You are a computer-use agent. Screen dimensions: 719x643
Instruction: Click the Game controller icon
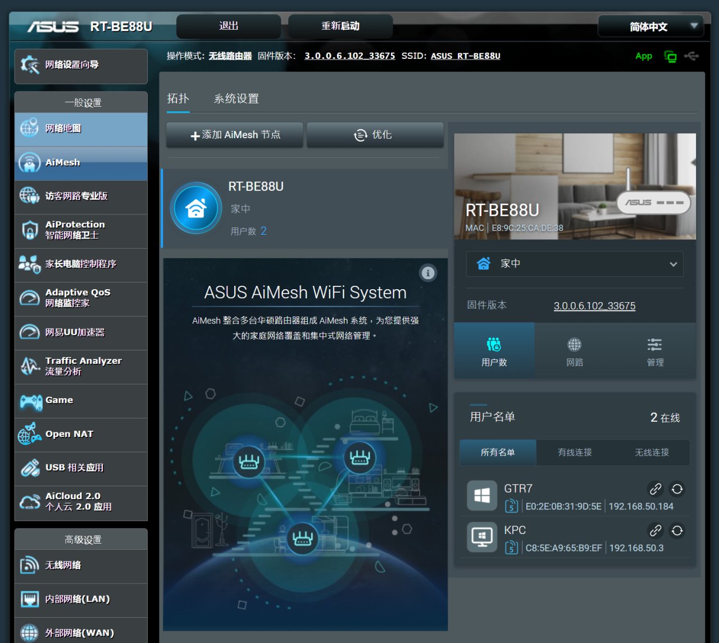(x=31, y=401)
